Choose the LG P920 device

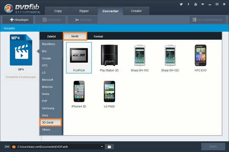click(109, 94)
